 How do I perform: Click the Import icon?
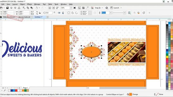click(x=50, y=8)
